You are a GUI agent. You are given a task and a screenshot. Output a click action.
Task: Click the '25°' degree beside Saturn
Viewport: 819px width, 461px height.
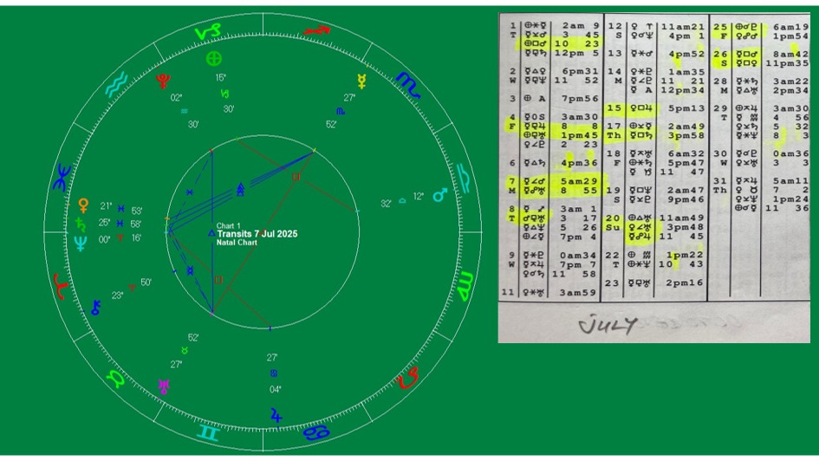point(105,223)
